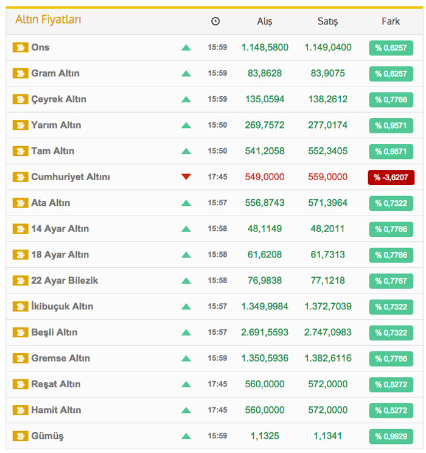Viewport: 426px width, 453px height.
Task: Click the gold icon beside Gümüş
Action: click(21, 436)
